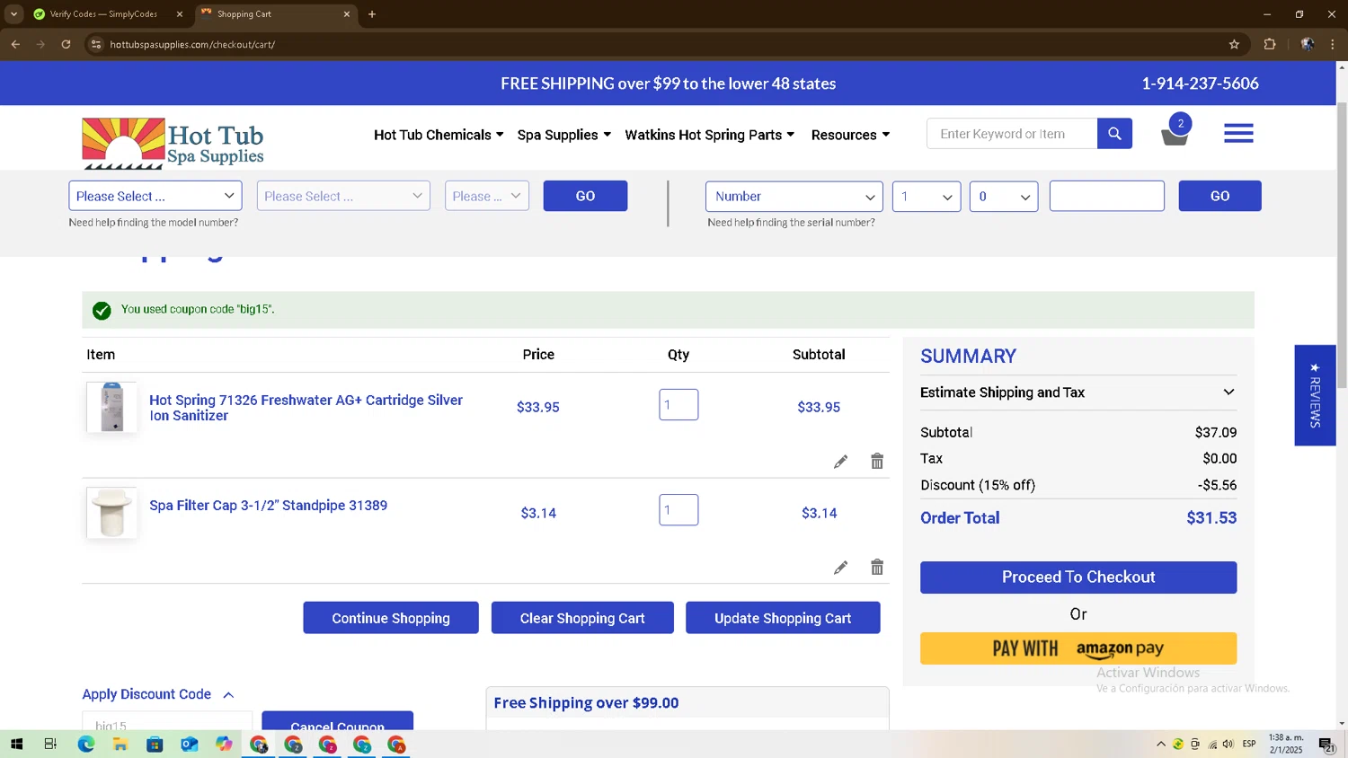
Task: Launch Microsoft Edge from taskbar
Action: pyautogui.click(x=85, y=745)
